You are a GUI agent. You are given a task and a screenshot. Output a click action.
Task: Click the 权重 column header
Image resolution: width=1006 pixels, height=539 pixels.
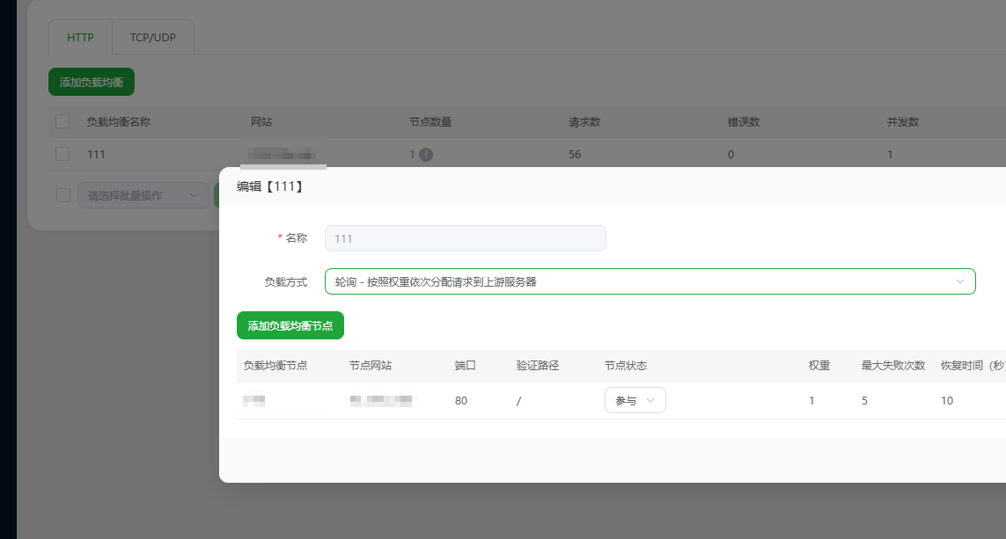tap(819, 365)
